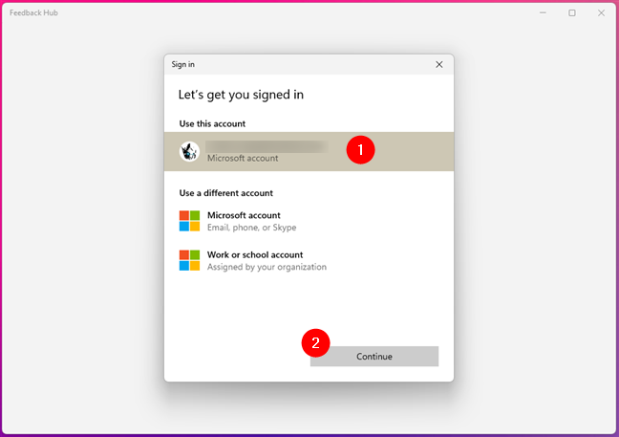Viewport: 619px width, 437px height.
Task: Click 'Use this account' heading
Action: 212,124
